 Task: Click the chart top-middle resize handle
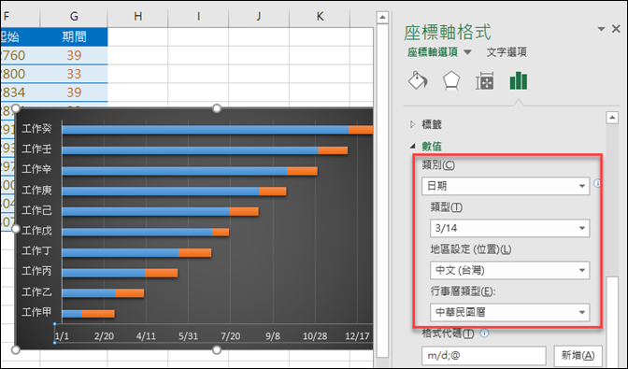point(217,108)
